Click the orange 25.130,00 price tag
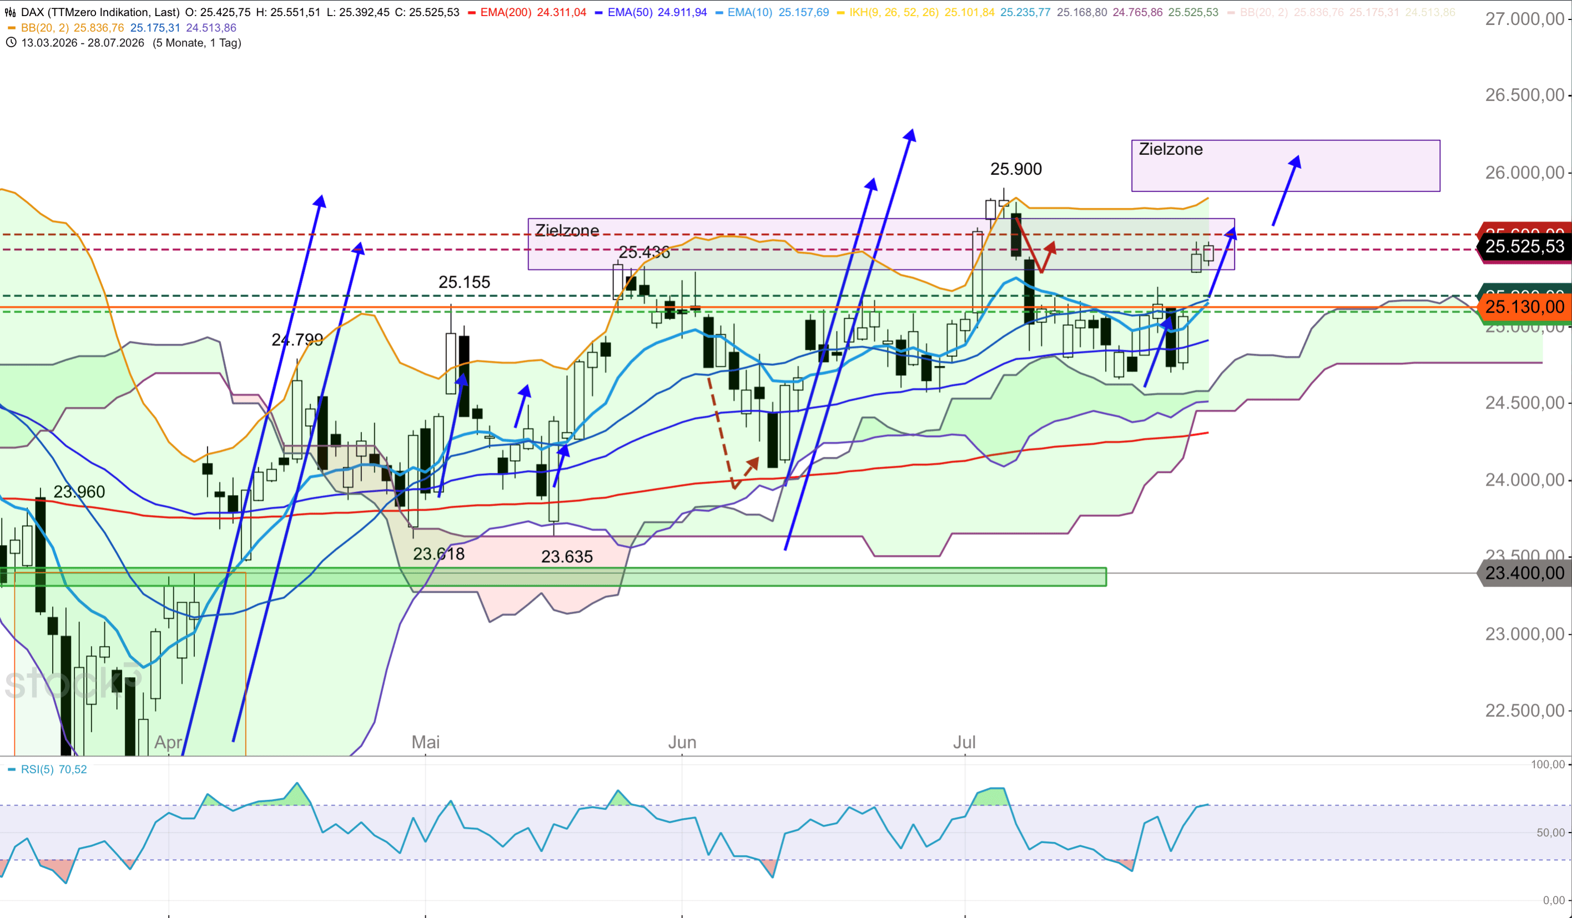1572x918 pixels. coord(1523,307)
